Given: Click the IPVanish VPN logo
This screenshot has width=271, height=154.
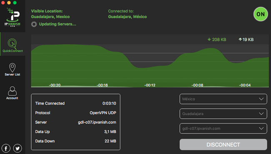Looking at the screenshot, I should click(x=13, y=17).
